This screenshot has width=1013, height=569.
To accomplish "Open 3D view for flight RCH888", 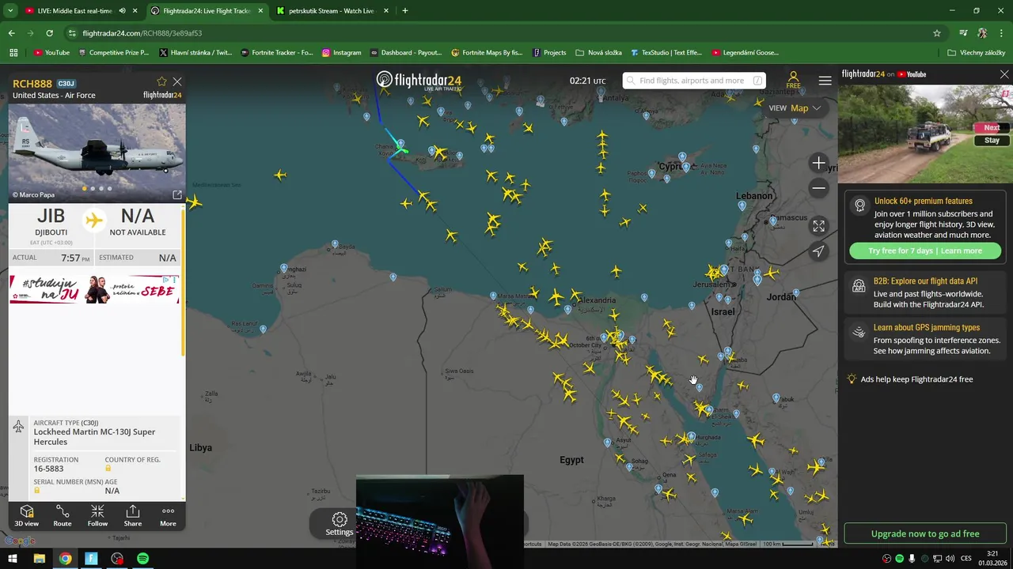I will 26,515.
